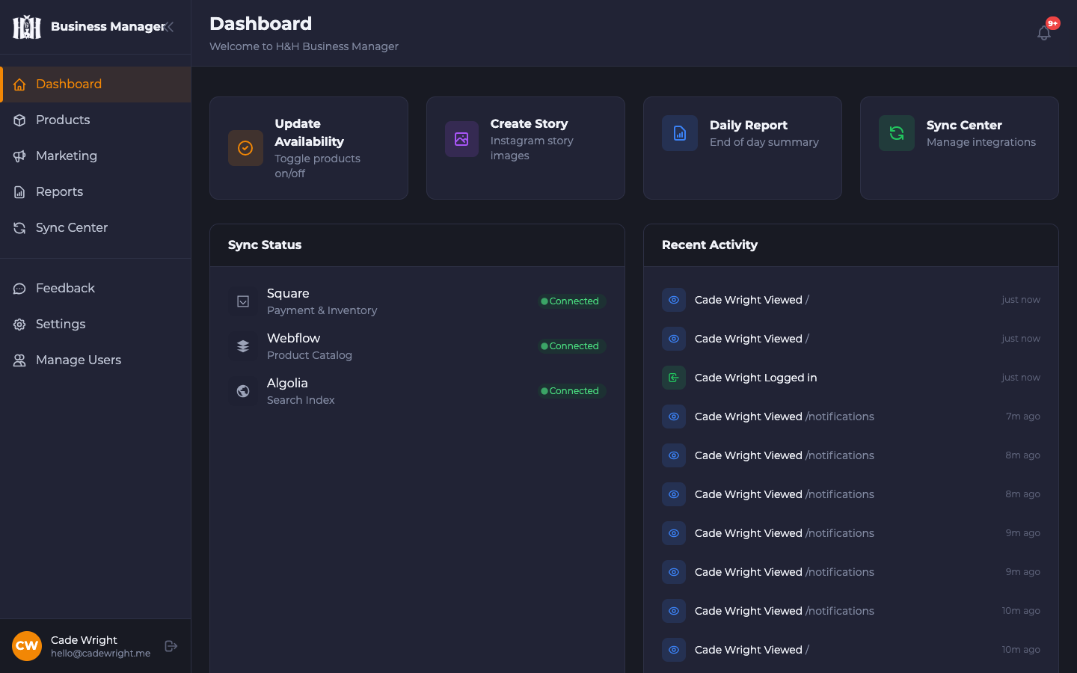
Task: Click the Feedback chat bubble icon
Action: pyautogui.click(x=19, y=289)
